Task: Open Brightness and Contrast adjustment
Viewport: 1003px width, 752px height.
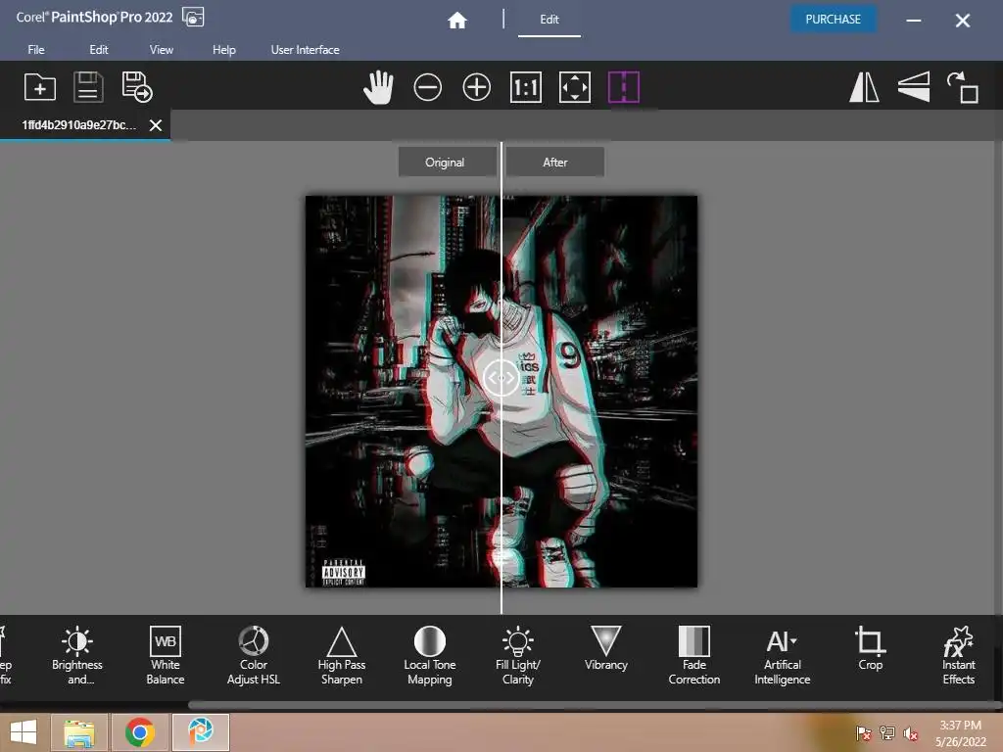Action: click(77, 655)
